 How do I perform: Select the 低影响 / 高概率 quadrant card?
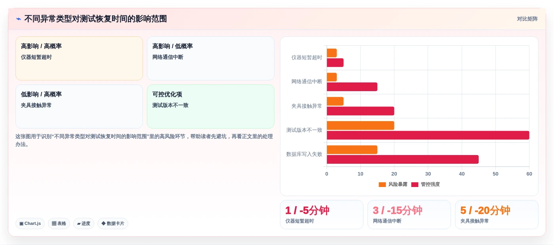[79, 107]
